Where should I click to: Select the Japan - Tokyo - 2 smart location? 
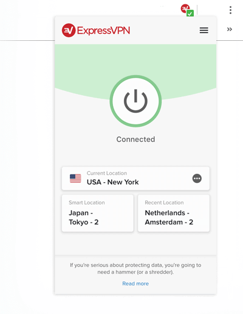[x=98, y=213]
